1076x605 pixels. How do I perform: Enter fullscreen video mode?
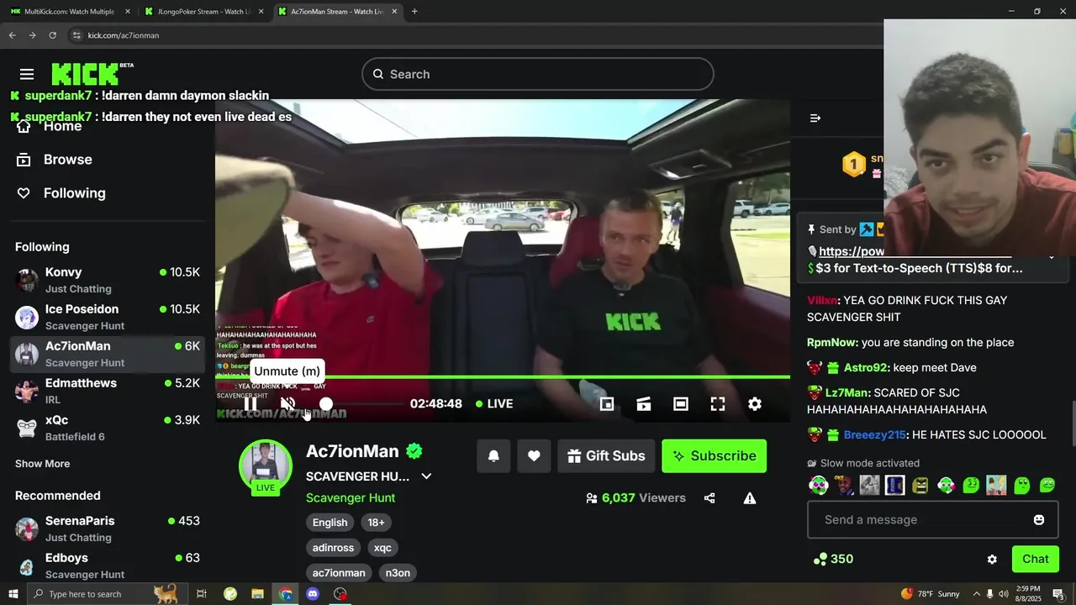click(x=718, y=404)
